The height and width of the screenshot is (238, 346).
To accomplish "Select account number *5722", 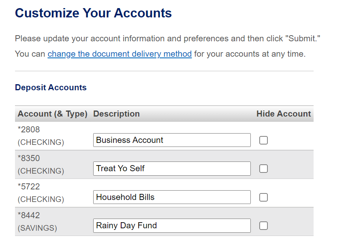I will click(x=29, y=187).
